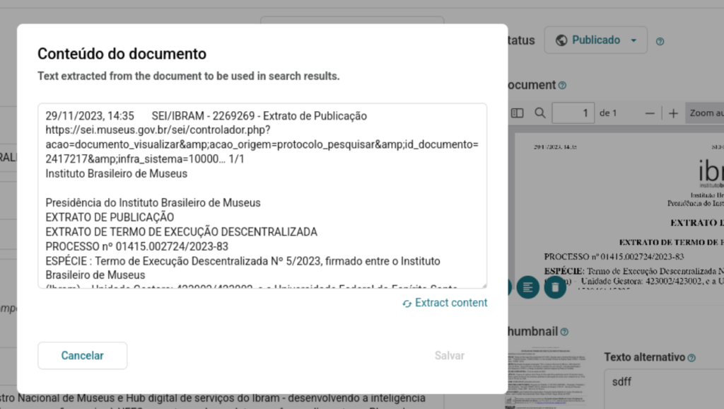
Task: Click help icon beside Thumbnail heading
Action: tap(564, 332)
